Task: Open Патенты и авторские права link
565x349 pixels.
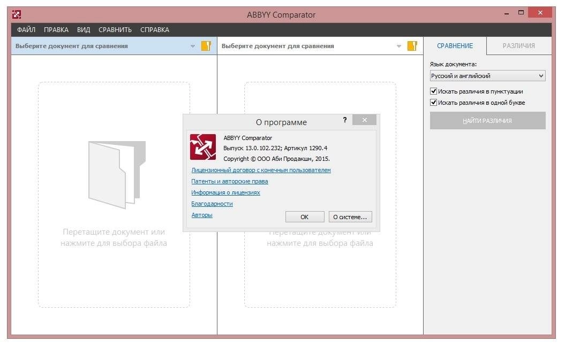Action: click(230, 181)
